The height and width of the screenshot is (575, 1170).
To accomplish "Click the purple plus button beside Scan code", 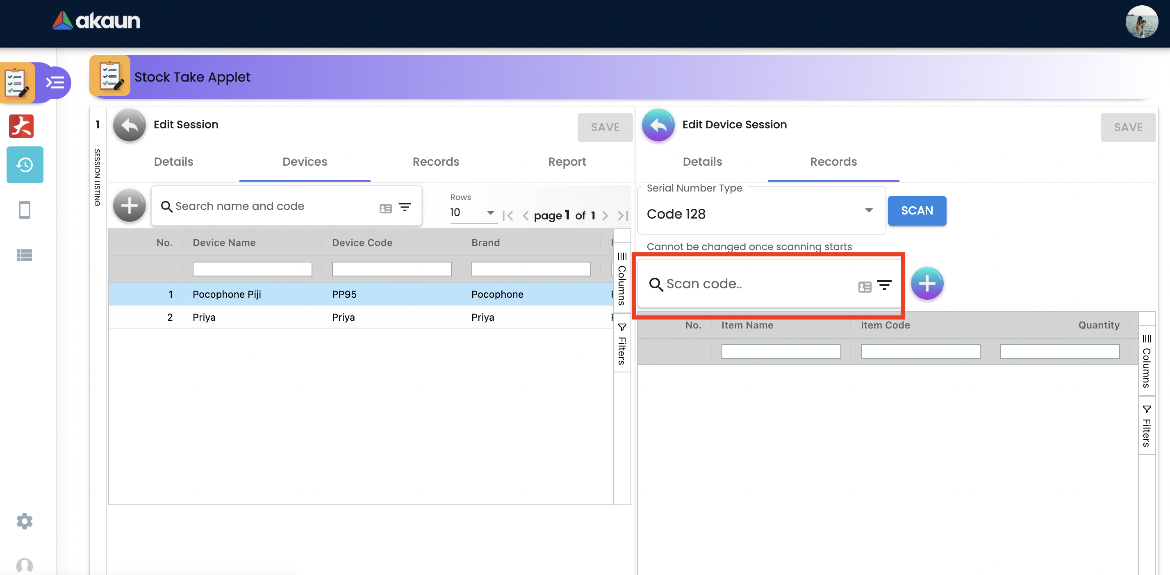I will pyautogui.click(x=926, y=284).
